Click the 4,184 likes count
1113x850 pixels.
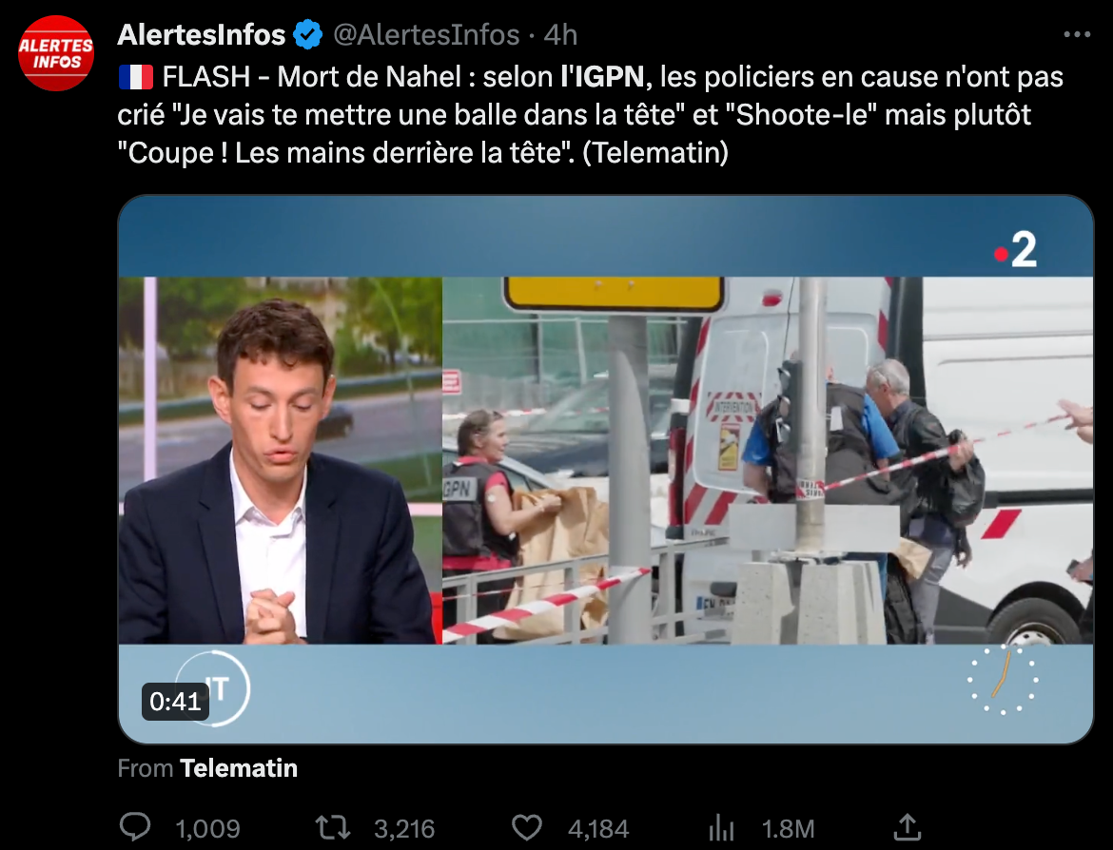(598, 828)
